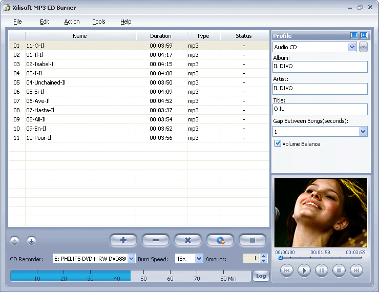Click the add files plus button
The height and width of the screenshot is (292, 379).
[x=123, y=240]
